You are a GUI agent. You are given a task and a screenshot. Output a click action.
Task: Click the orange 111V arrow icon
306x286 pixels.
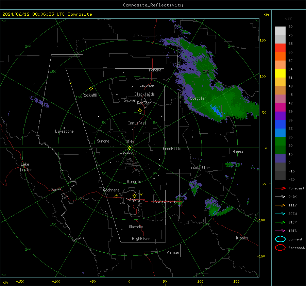coord(280,205)
